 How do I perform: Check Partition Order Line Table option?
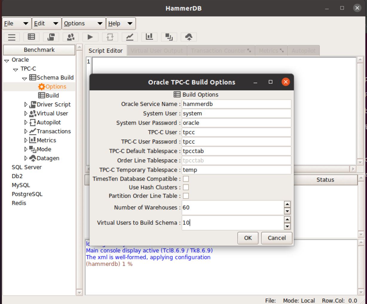[x=186, y=196]
